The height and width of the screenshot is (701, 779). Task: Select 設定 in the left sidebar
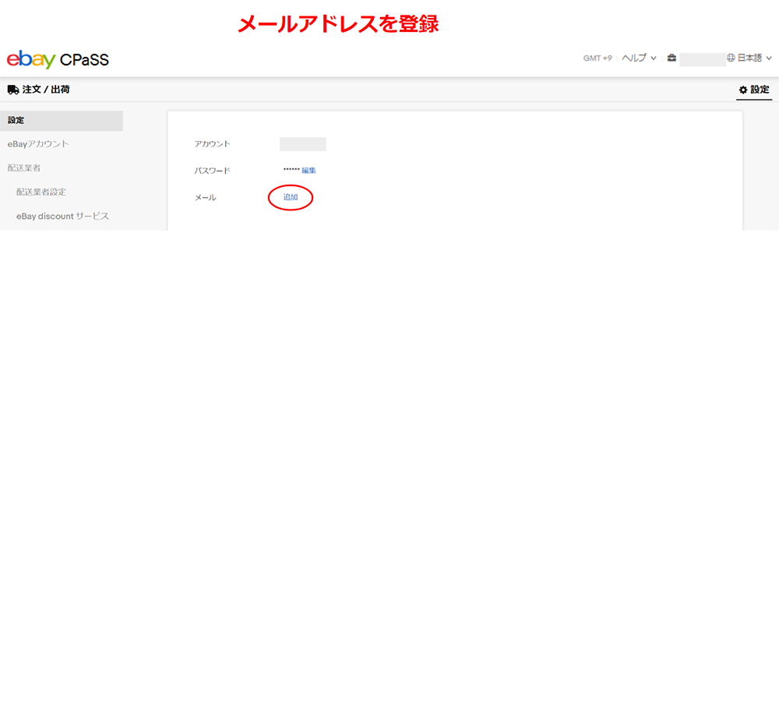tap(62, 121)
